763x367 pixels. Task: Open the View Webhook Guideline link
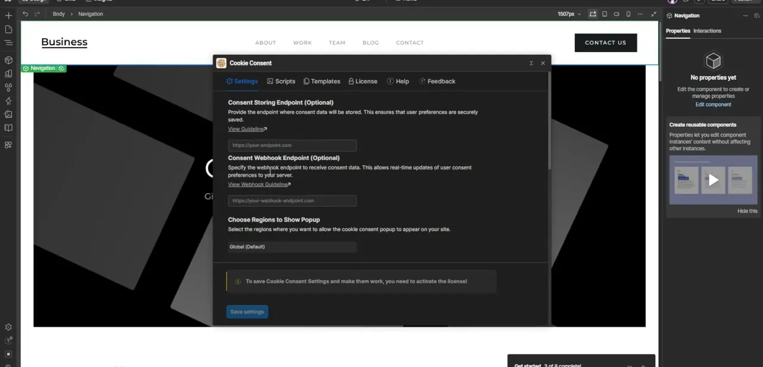point(259,185)
